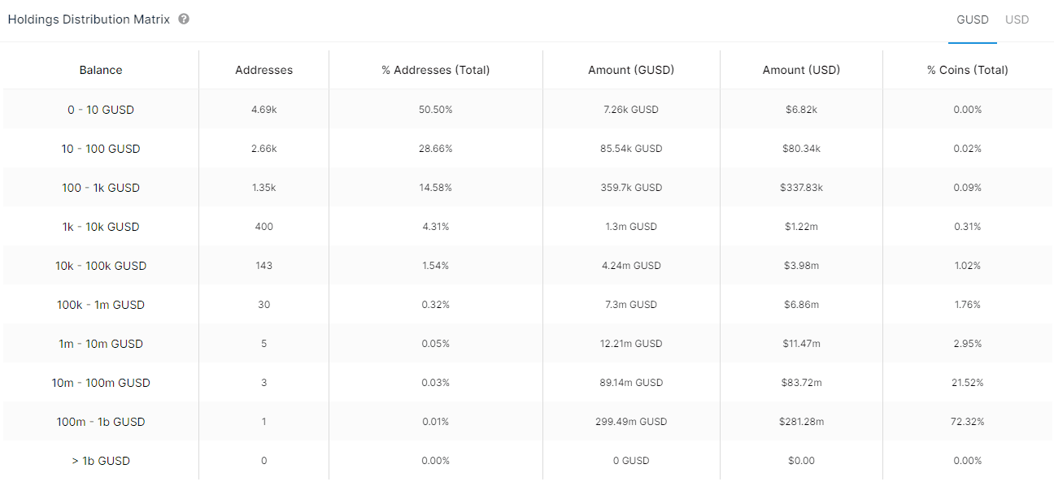Select the 1m - 10m GUSD row
The image size is (1054, 486).
pyautogui.click(x=101, y=344)
